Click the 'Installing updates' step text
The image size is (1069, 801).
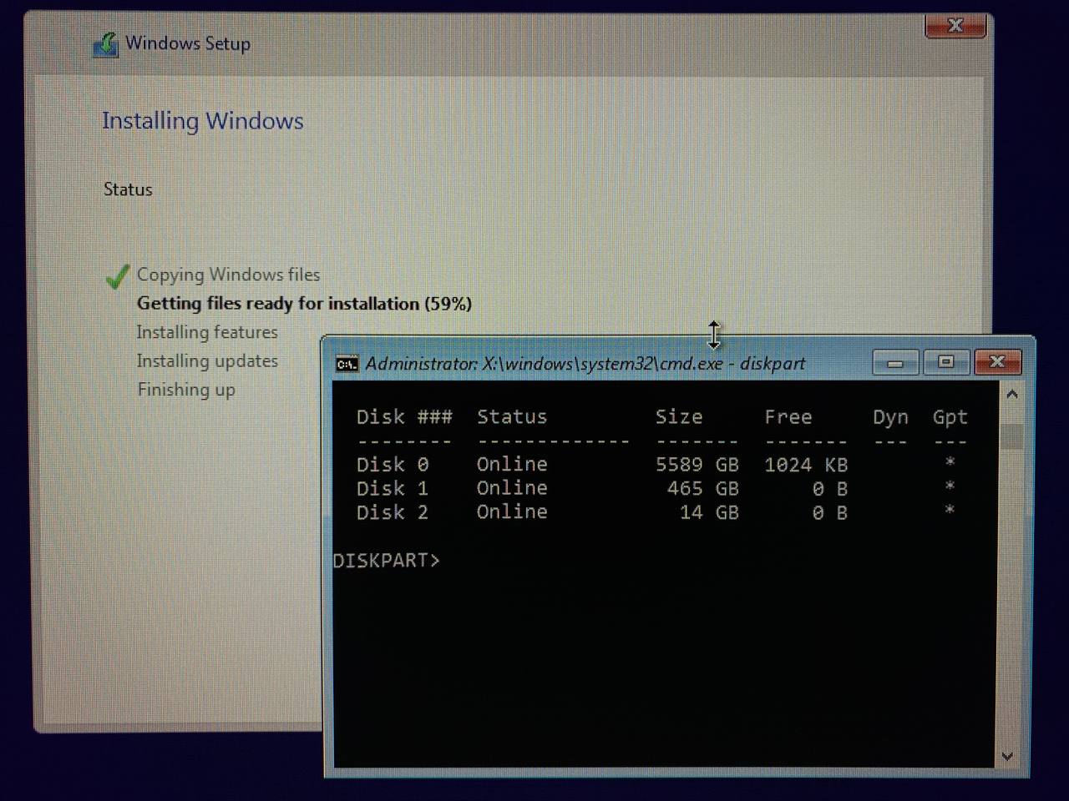(x=207, y=361)
